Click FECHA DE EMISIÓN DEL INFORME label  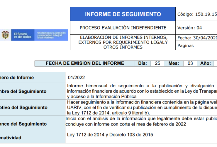[x=85, y=63]
